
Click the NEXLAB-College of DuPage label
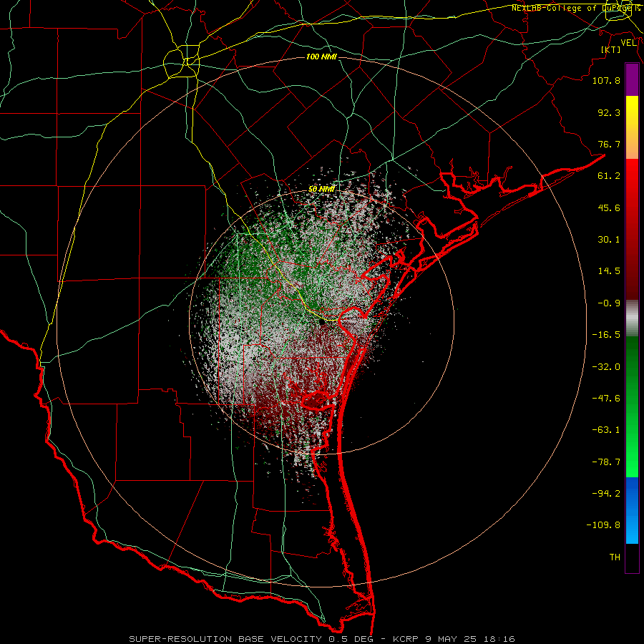pyautogui.click(x=576, y=8)
